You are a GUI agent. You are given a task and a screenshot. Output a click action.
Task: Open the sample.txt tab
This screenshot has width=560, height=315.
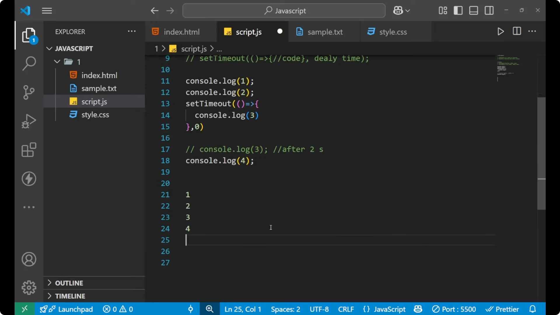pyautogui.click(x=325, y=32)
